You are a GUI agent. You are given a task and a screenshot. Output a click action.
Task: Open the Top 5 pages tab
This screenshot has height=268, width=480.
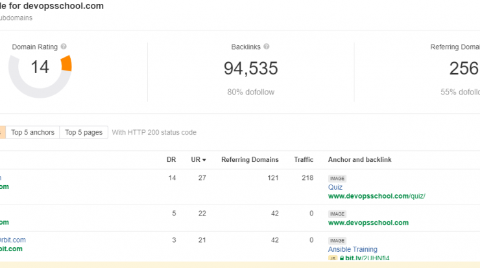[x=84, y=132]
